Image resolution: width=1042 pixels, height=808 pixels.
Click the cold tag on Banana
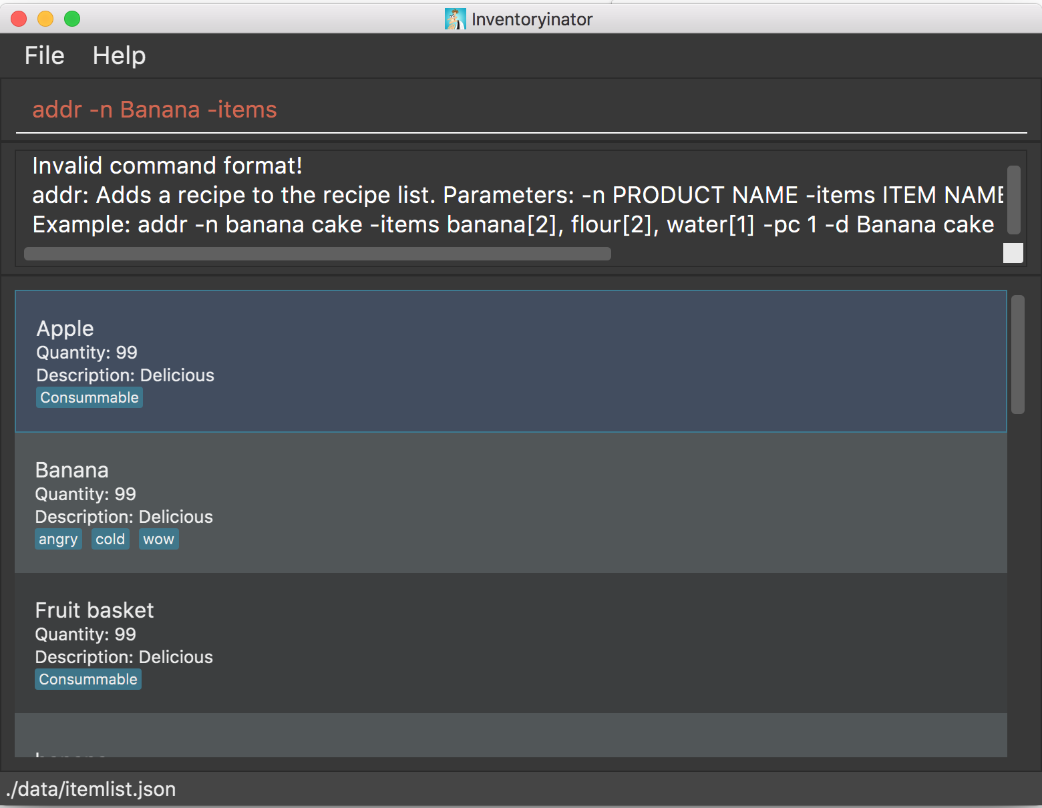point(110,539)
